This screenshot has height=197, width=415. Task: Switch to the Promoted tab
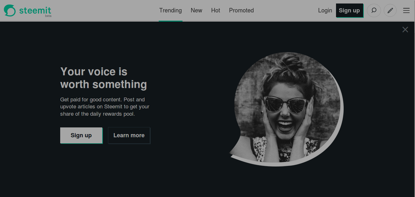241,10
